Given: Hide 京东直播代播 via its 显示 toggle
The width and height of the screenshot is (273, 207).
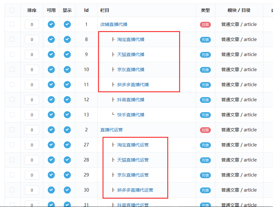Looking at the screenshot, I should point(67,70).
